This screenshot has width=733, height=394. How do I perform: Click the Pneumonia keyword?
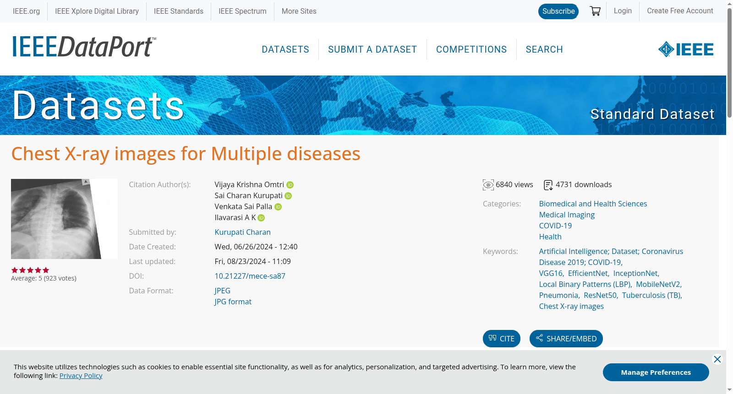click(x=558, y=296)
